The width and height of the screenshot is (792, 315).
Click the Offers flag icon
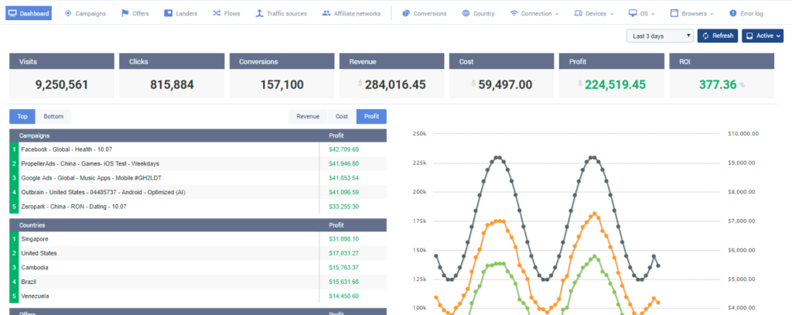tap(125, 13)
